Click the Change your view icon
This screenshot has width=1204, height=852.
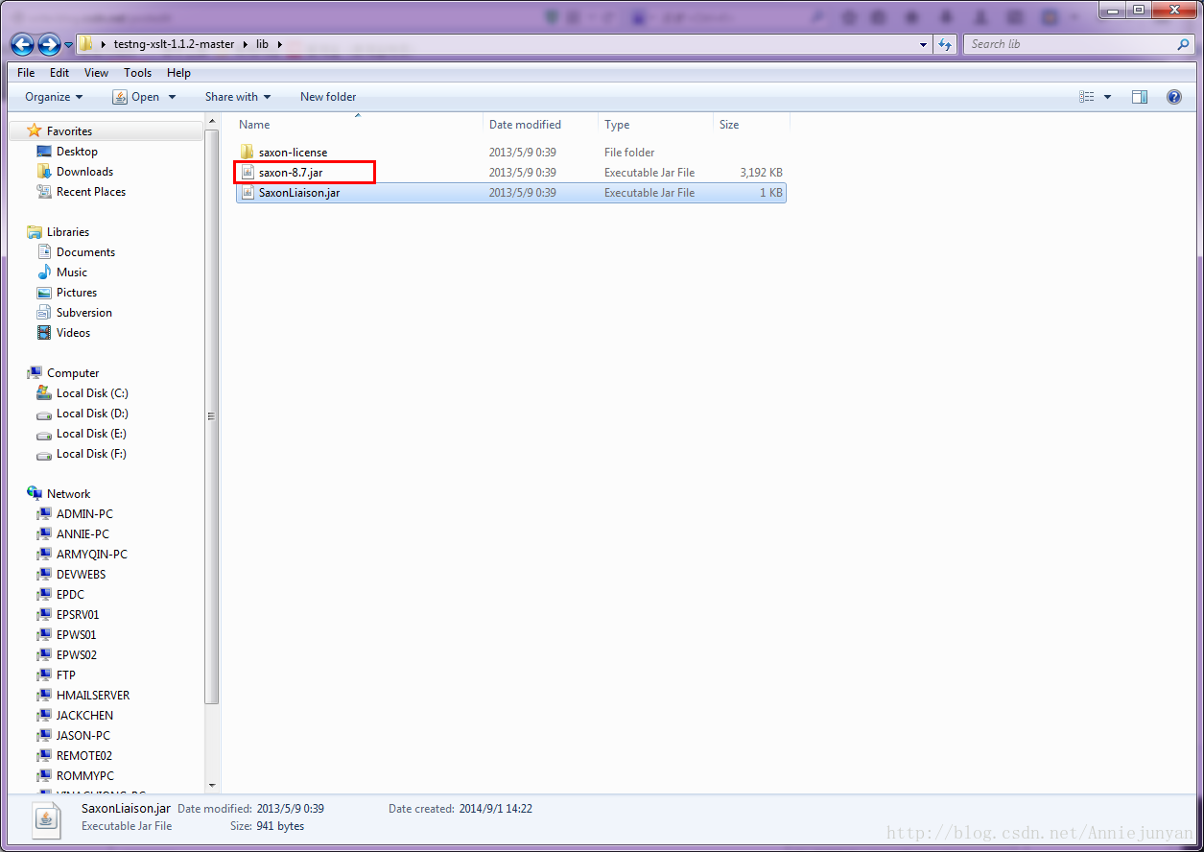[x=1087, y=97]
